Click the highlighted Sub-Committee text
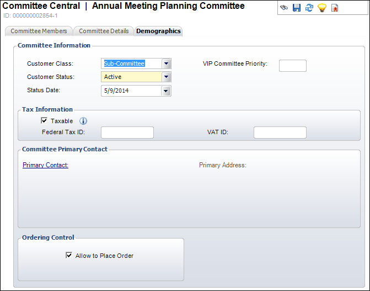 point(124,64)
